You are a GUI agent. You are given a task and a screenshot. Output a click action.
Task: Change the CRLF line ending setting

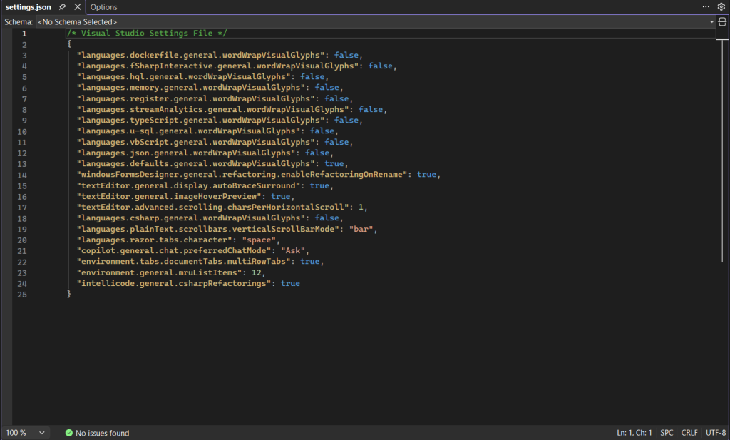[689, 433]
